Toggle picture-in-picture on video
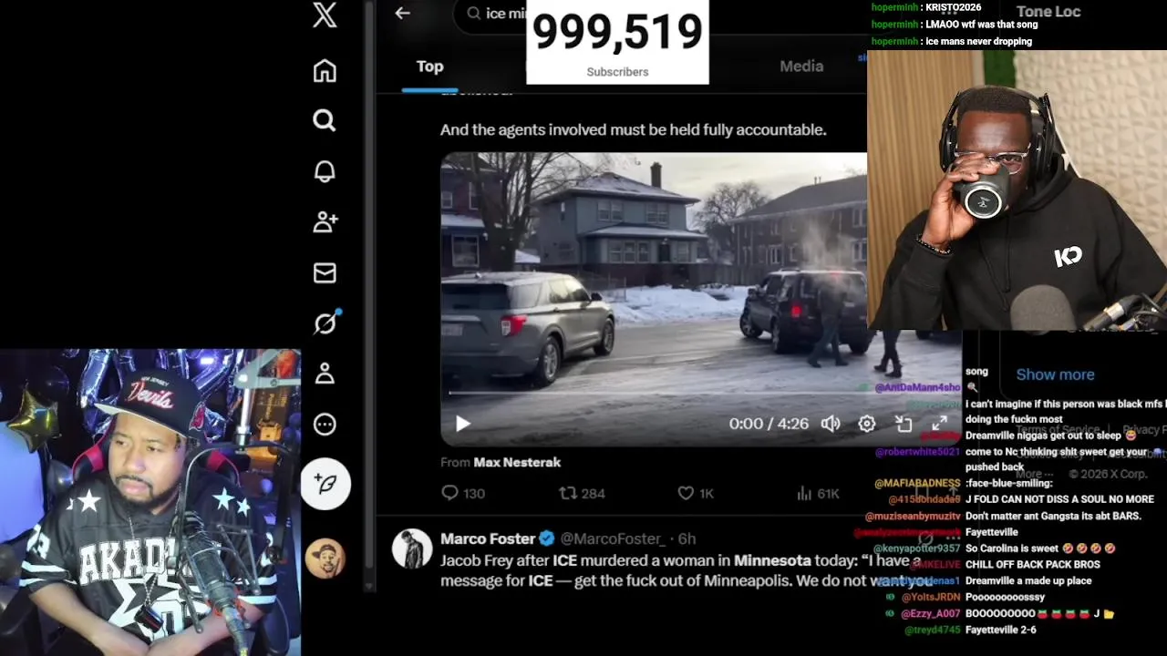 903,424
